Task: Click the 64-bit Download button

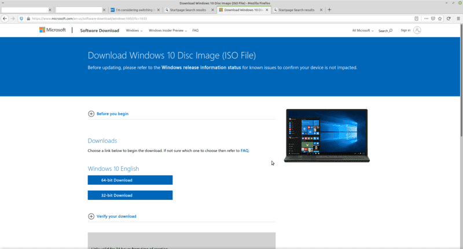Action: tap(130, 180)
